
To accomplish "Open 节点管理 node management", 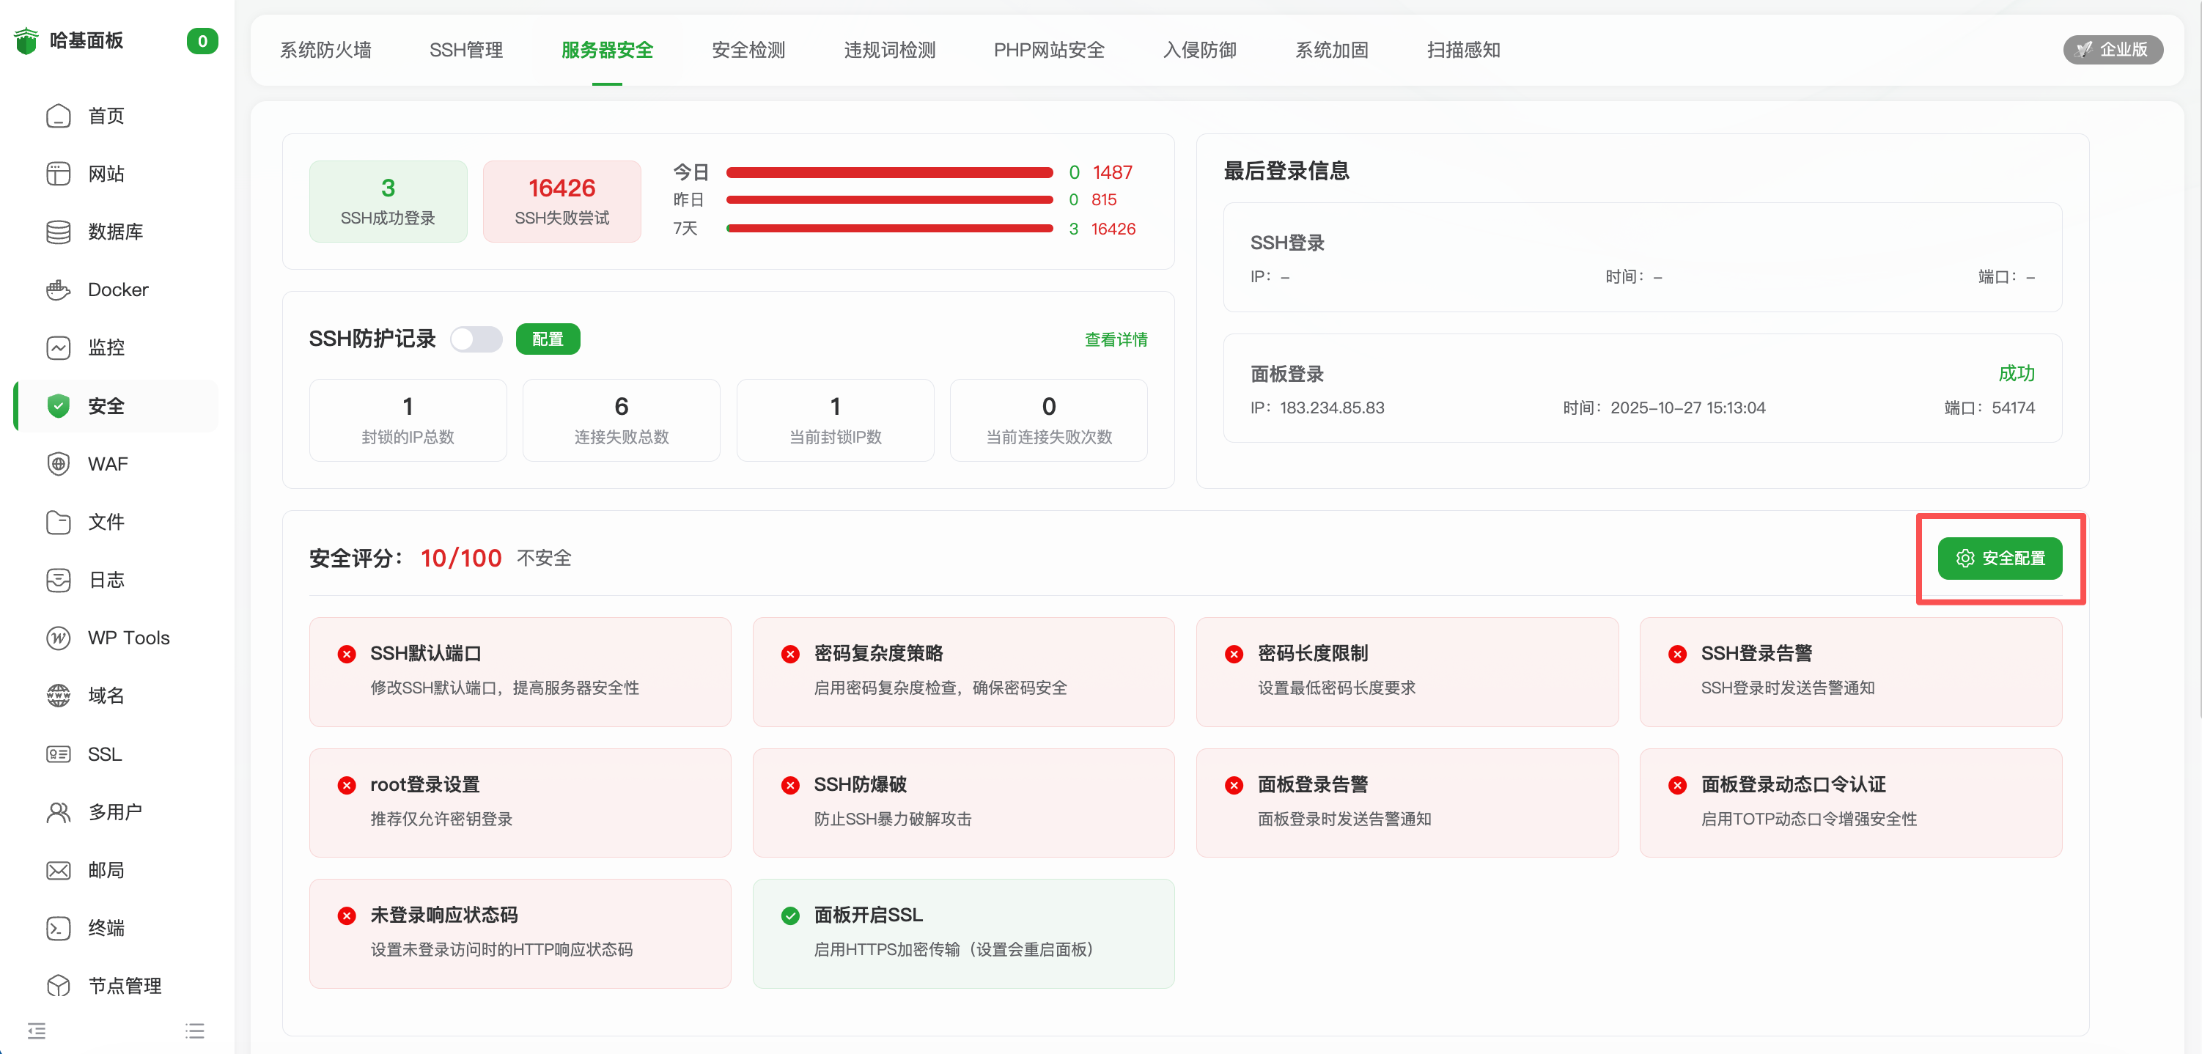I will click(x=125, y=985).
